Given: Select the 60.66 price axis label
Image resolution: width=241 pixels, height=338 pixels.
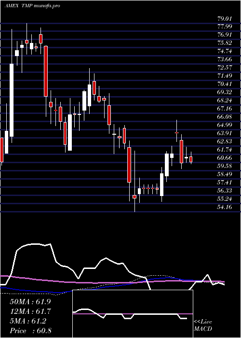Looking at the screenshot, I should (225, 157).
